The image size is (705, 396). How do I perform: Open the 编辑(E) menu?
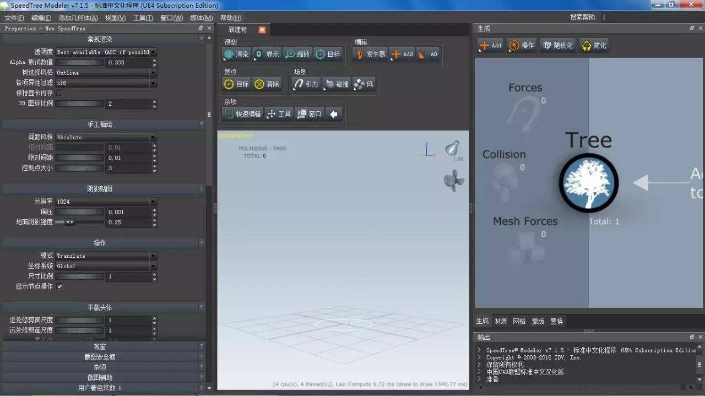[x=41, y=18]
